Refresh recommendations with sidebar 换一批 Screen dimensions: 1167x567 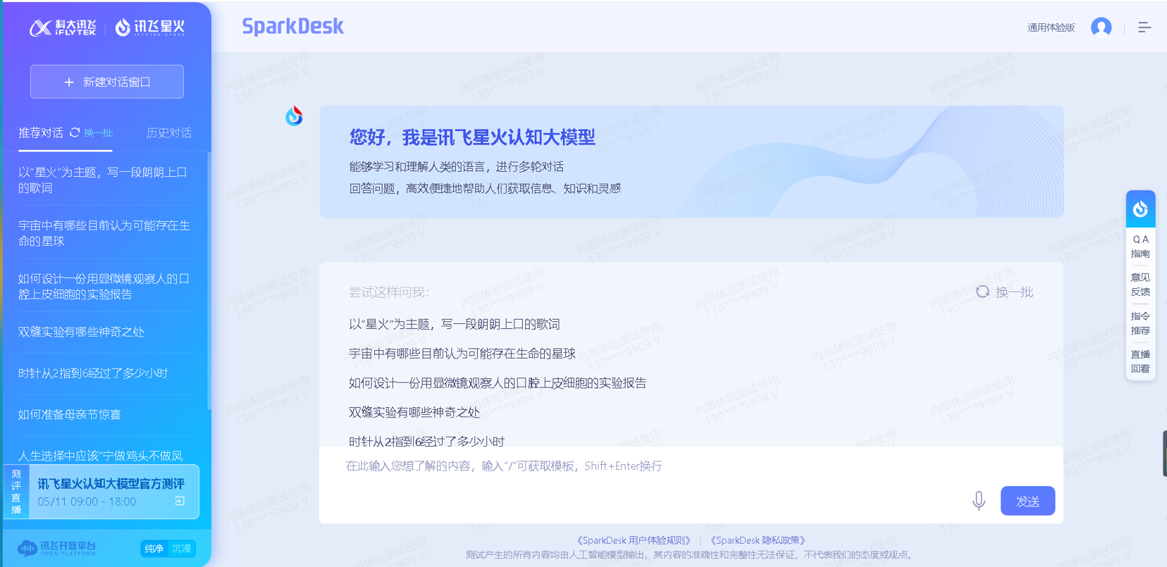91,132
